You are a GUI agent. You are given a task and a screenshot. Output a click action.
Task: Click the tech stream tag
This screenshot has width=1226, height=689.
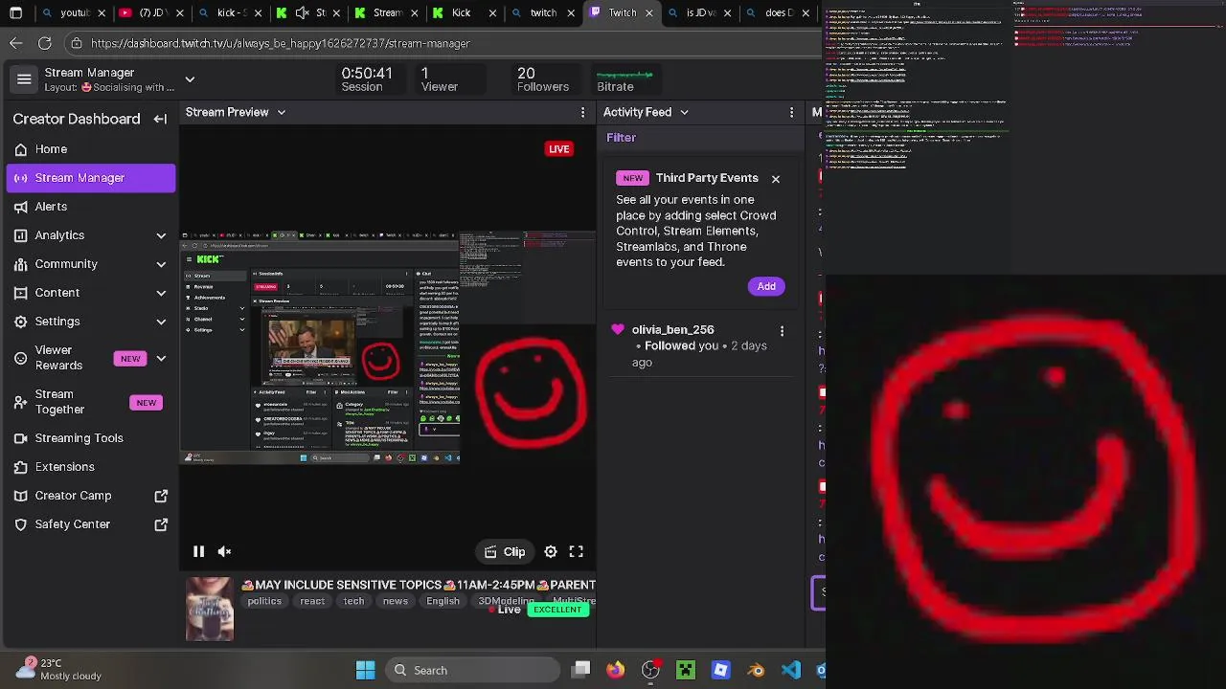(353, 601)
